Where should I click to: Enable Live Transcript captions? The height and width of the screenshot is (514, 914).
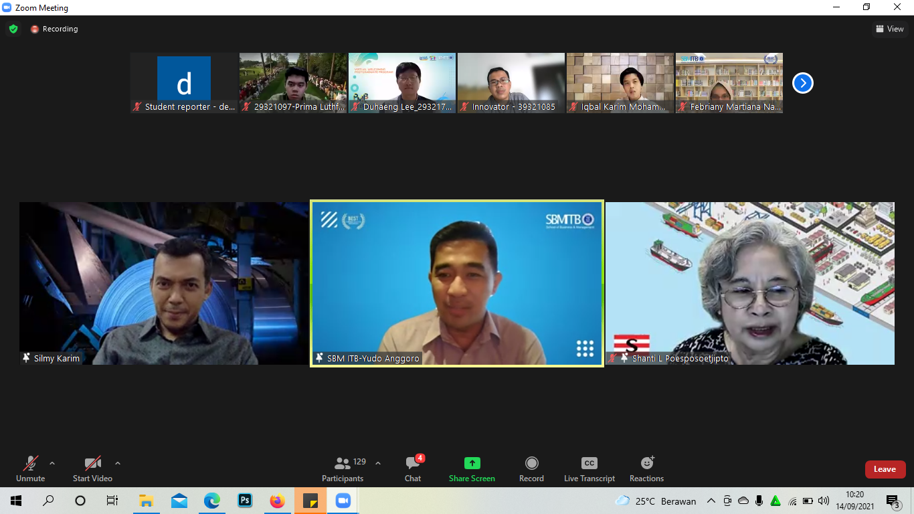coord(589,468)
